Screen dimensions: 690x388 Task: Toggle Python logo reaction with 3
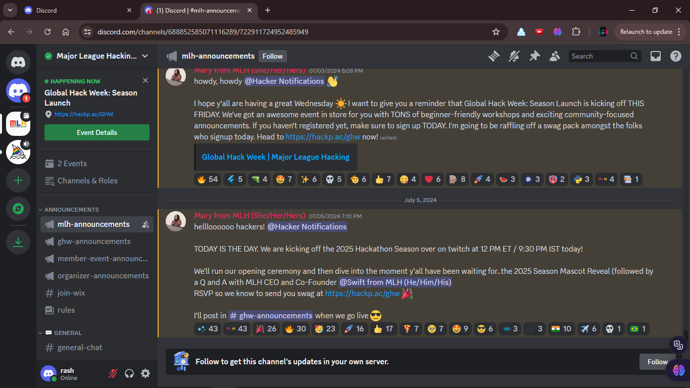581,179
